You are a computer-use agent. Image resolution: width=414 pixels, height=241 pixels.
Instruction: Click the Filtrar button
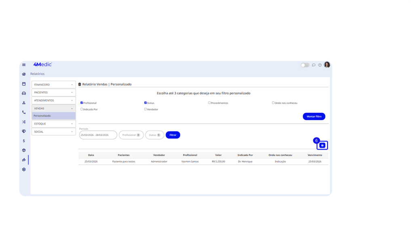coord(173,135)
